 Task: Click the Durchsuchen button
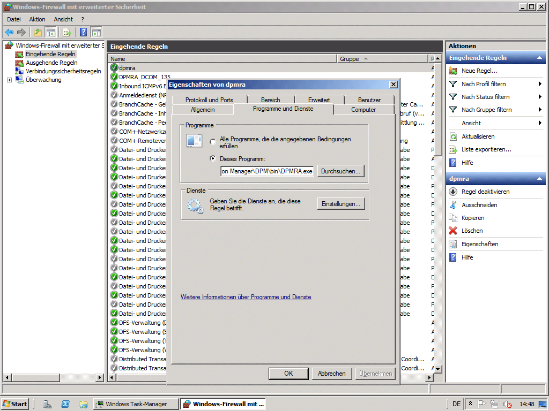click(340, 171)
